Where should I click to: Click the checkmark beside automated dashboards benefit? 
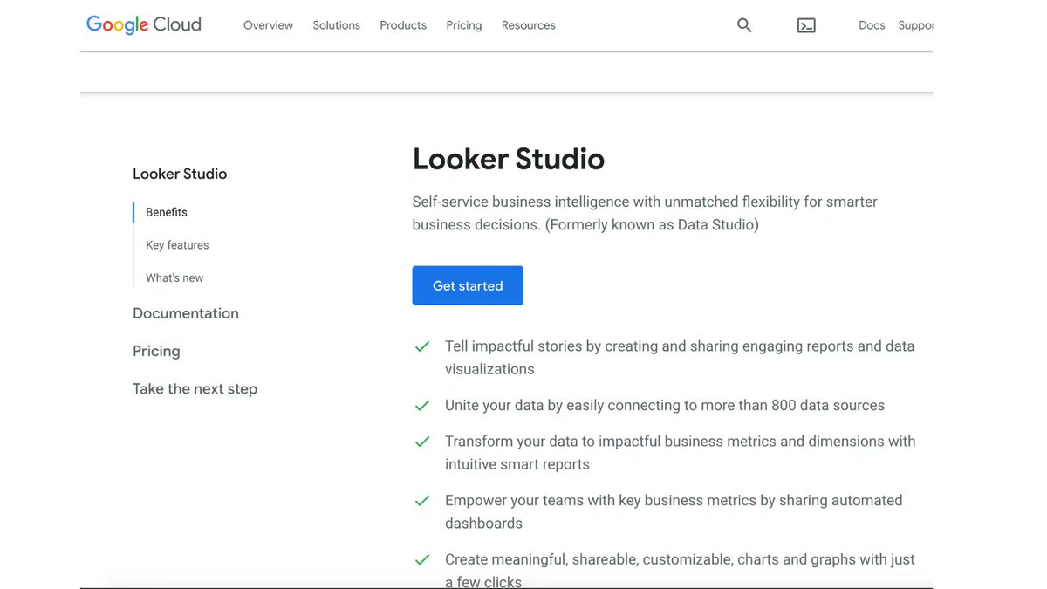pos(422,500)
